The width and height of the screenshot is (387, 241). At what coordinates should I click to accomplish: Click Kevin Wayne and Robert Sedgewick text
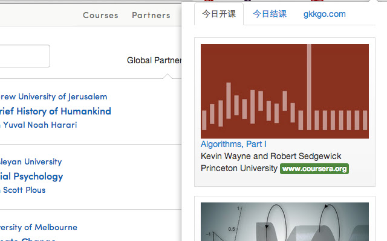pos(271,156)
